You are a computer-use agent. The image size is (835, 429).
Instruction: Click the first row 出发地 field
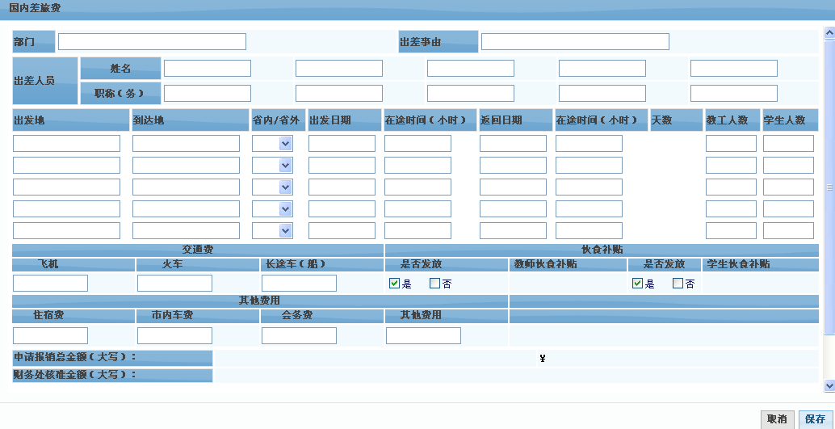(x=66, y=144)
